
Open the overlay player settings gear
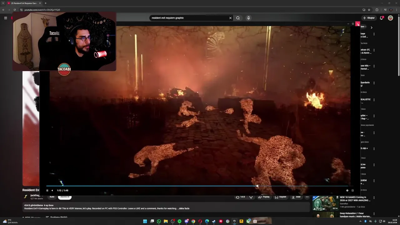tap(347, 190)
